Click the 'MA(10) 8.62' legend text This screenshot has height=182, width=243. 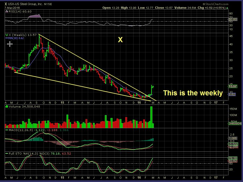tap(16, 38)
